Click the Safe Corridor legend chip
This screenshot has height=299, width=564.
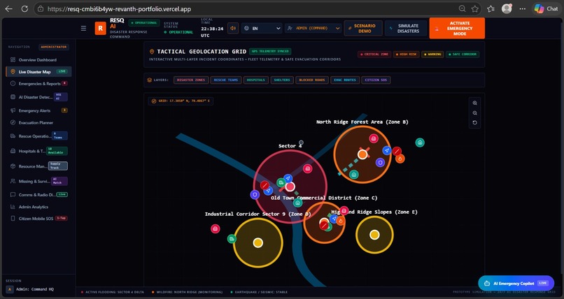coord(463,54)
